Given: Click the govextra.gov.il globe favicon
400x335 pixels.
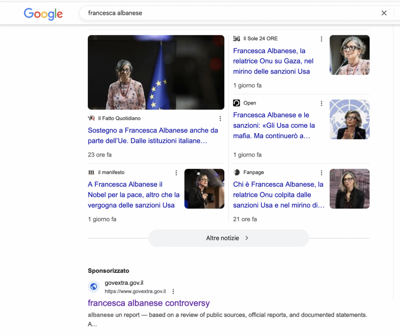Looking at the screenshot, I should (x=94, y=286).
